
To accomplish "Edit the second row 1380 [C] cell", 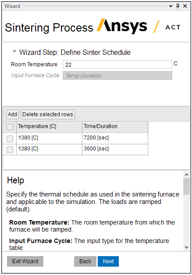I will tap(49, 150).
